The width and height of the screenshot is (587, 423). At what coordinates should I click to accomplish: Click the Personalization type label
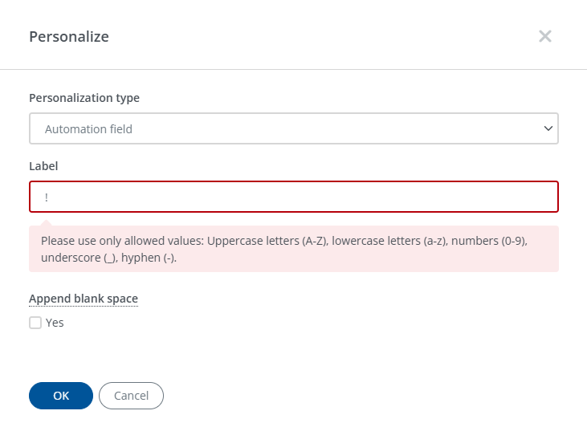click(x=84, y=98)
